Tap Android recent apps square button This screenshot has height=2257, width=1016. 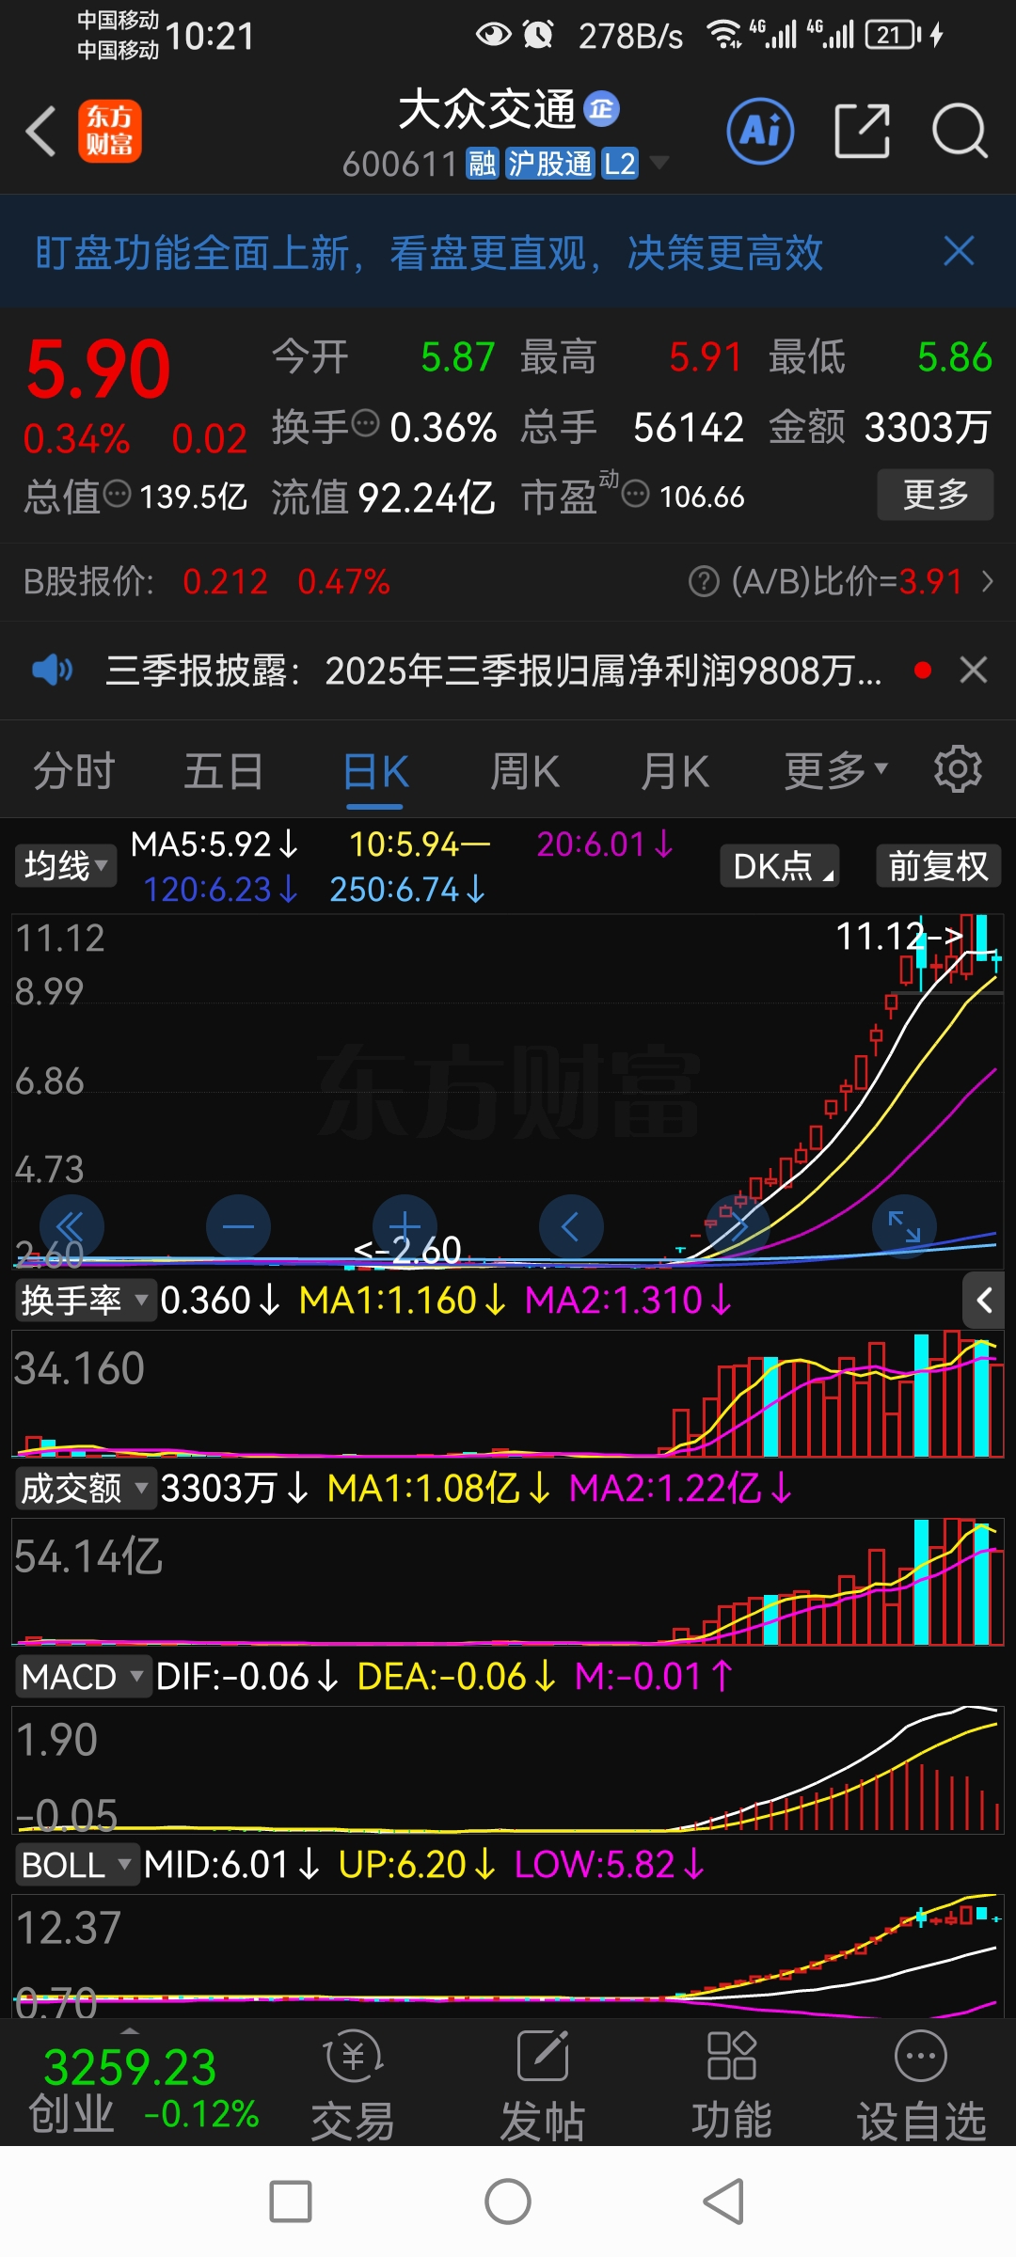click(291, 2202)
